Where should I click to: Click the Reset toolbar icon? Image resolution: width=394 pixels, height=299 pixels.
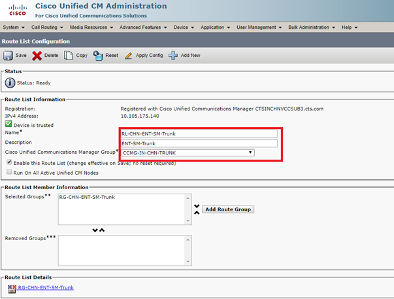pos(98,56)
